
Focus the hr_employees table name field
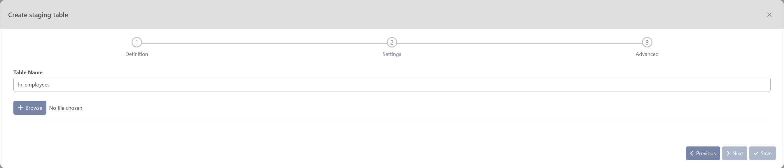392,84
